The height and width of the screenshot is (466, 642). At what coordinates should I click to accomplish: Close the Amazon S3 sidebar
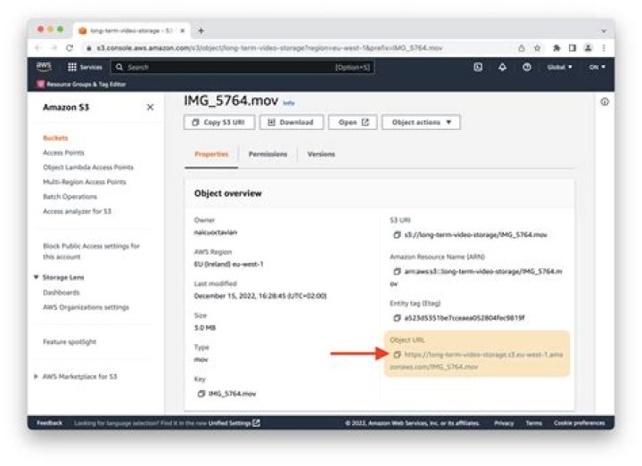(x=150, y=107)
